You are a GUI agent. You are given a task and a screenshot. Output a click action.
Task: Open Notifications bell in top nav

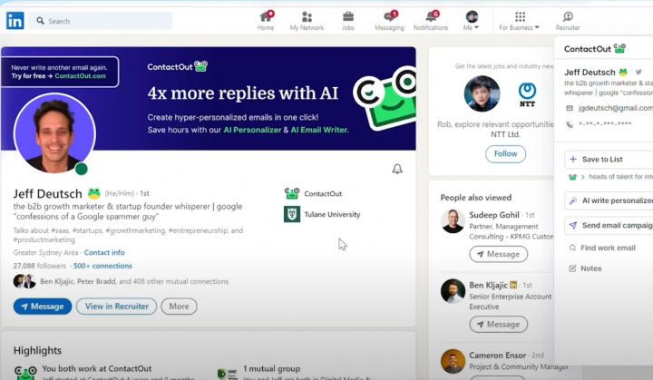431,16
